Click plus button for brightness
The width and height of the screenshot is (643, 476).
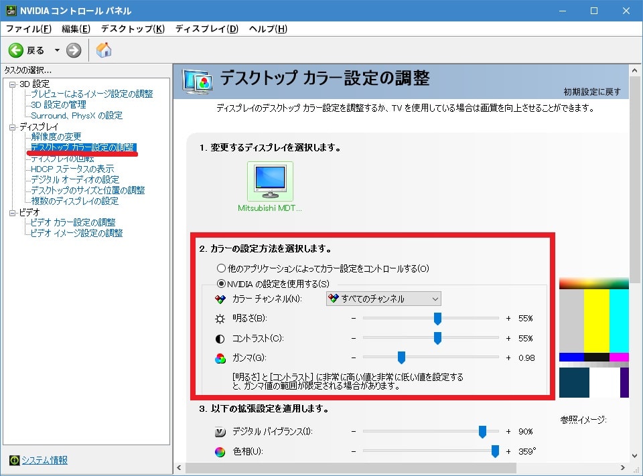(x=508, y=318)
